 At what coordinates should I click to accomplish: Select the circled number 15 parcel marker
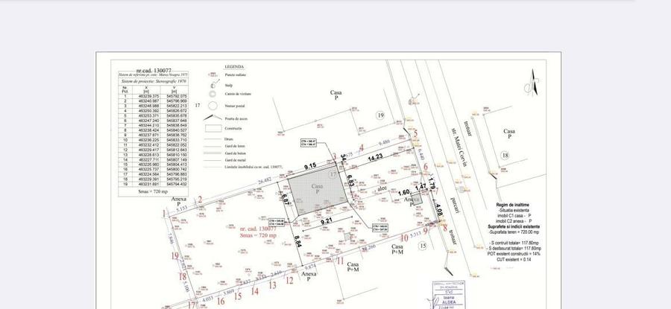point(423,245)
